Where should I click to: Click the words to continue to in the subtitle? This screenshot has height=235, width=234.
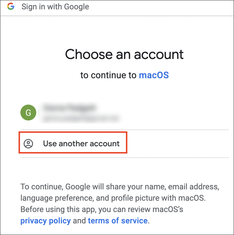pos(108,75)
